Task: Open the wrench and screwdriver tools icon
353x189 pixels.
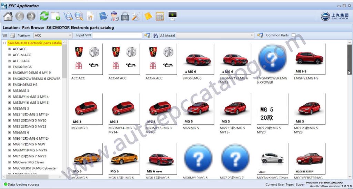Action: pos(136,16)
